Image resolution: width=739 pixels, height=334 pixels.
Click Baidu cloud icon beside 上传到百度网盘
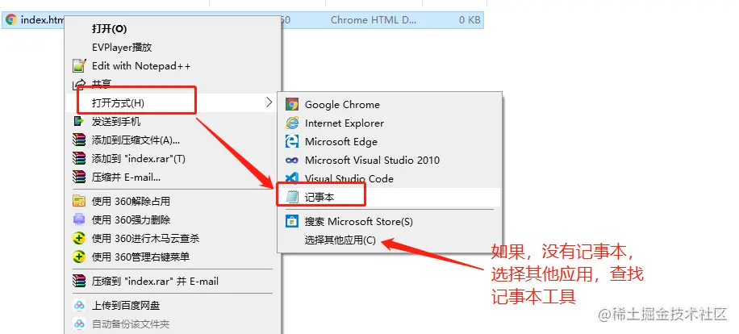pyautogui.click(x=79, y=306)
